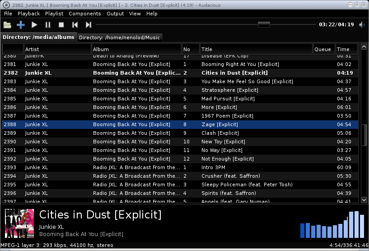Open the View menu

pos(135,14)
